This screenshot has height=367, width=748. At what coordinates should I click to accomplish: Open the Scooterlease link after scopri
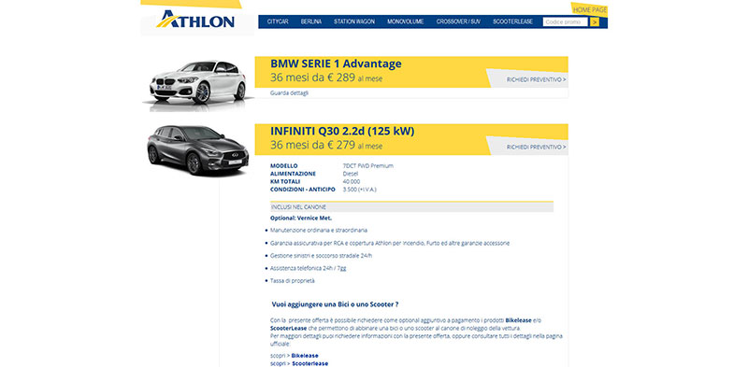point(309,363)
